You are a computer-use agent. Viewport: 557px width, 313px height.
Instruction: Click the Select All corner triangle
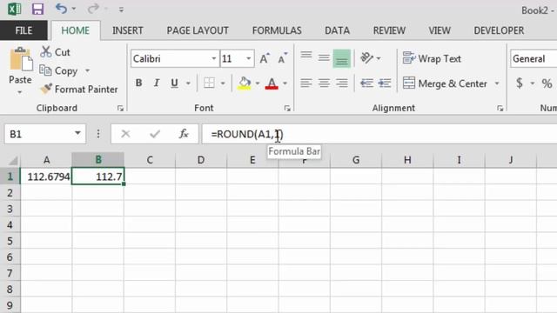point(12,161)
